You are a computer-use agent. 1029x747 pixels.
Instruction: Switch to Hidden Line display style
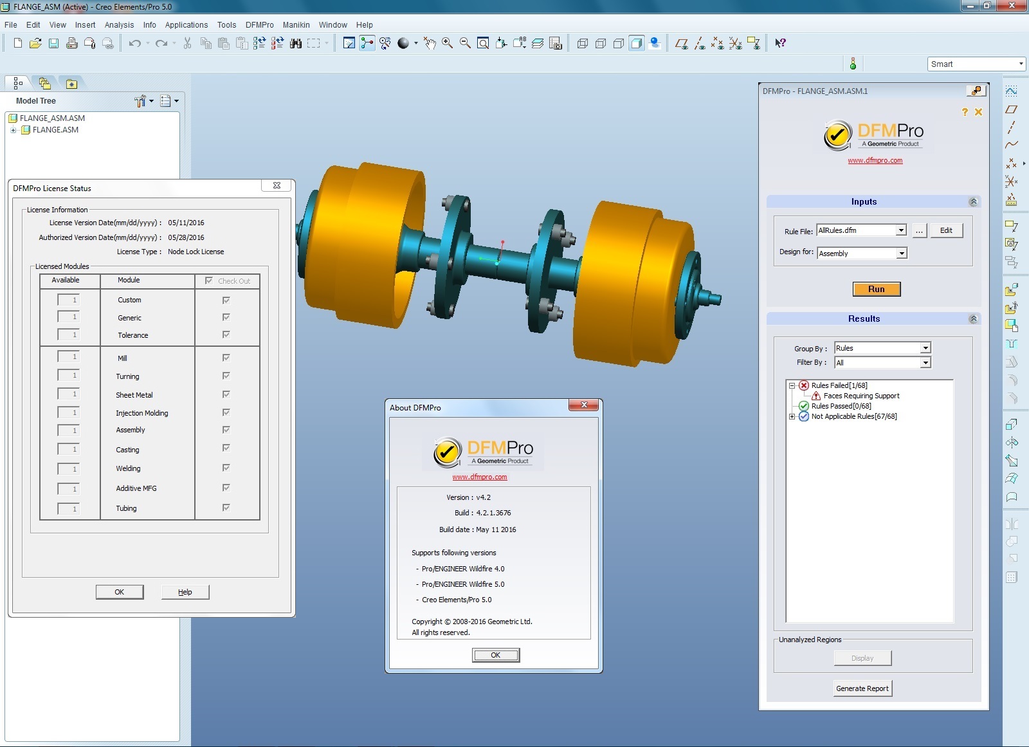601,43
